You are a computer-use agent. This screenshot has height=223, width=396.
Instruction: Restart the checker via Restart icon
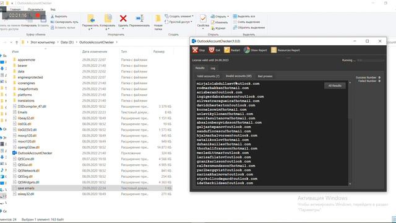tap(227, 50)
